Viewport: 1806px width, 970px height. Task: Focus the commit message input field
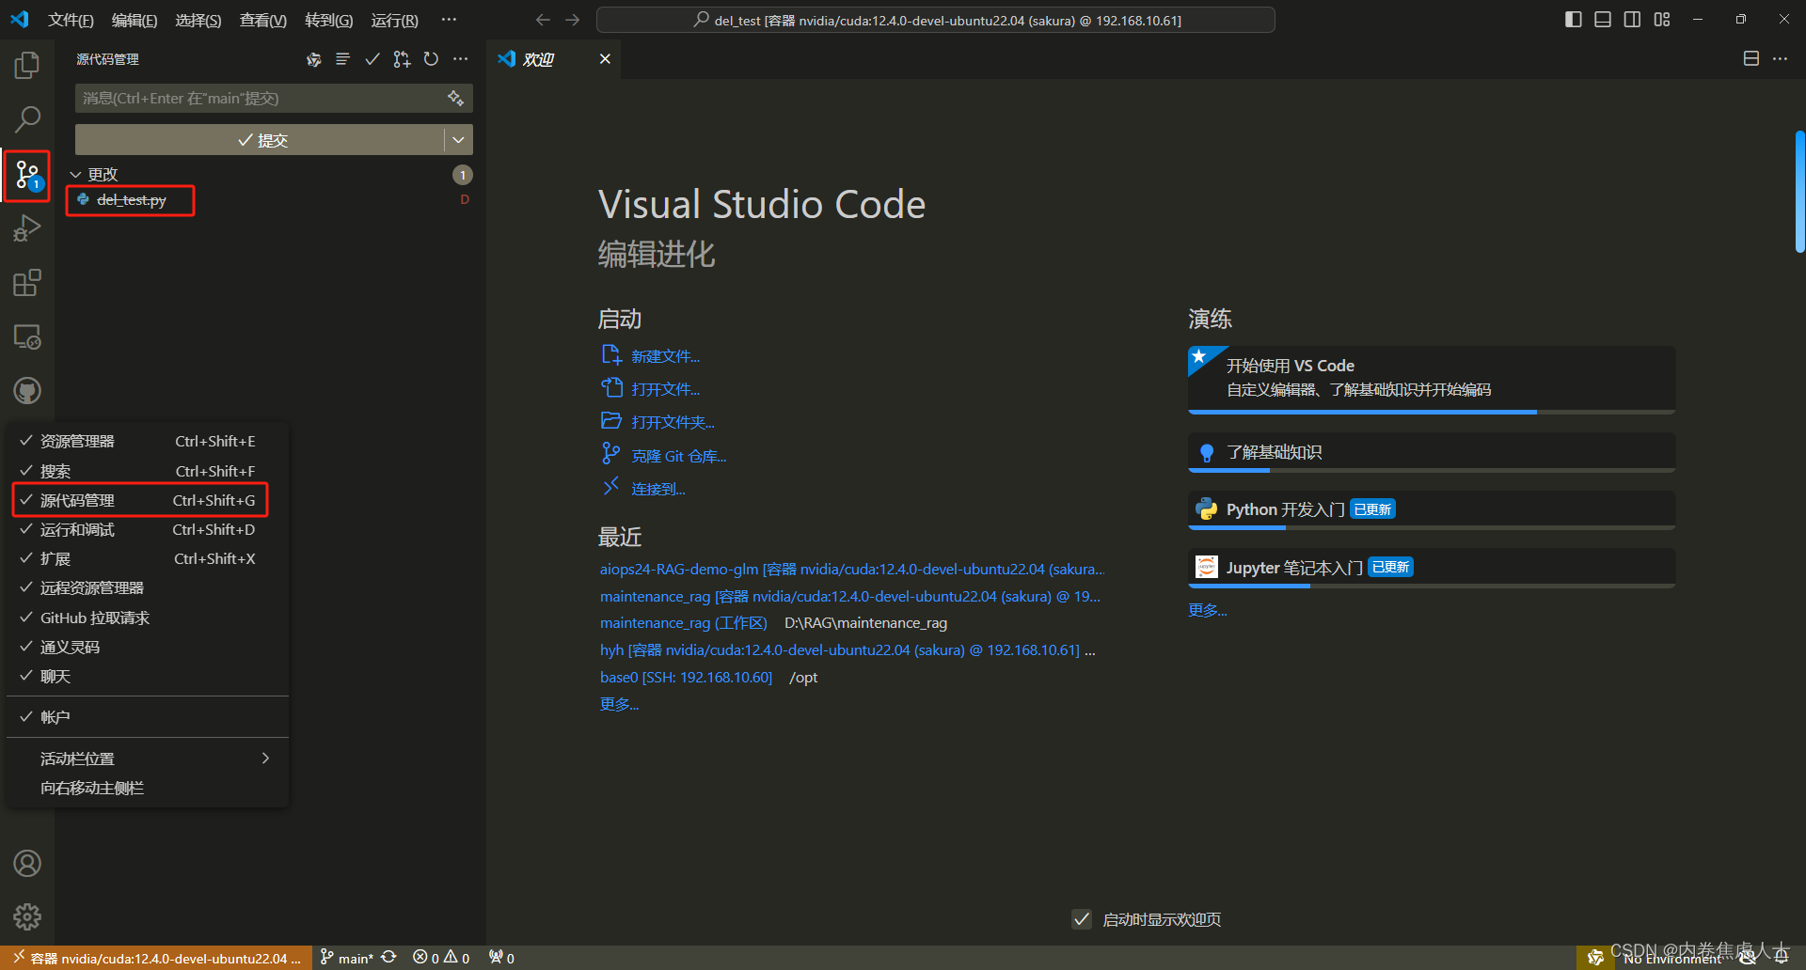(x=259, y=98)
